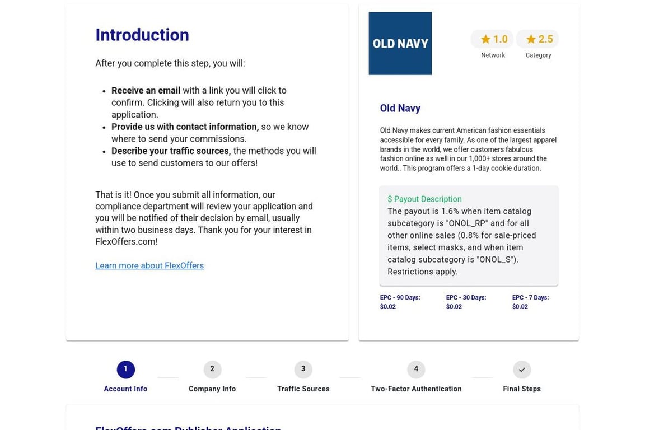The image size is (645, 430).
Task: Select step 3 Traffic Sources
Action: pos(303,376)
